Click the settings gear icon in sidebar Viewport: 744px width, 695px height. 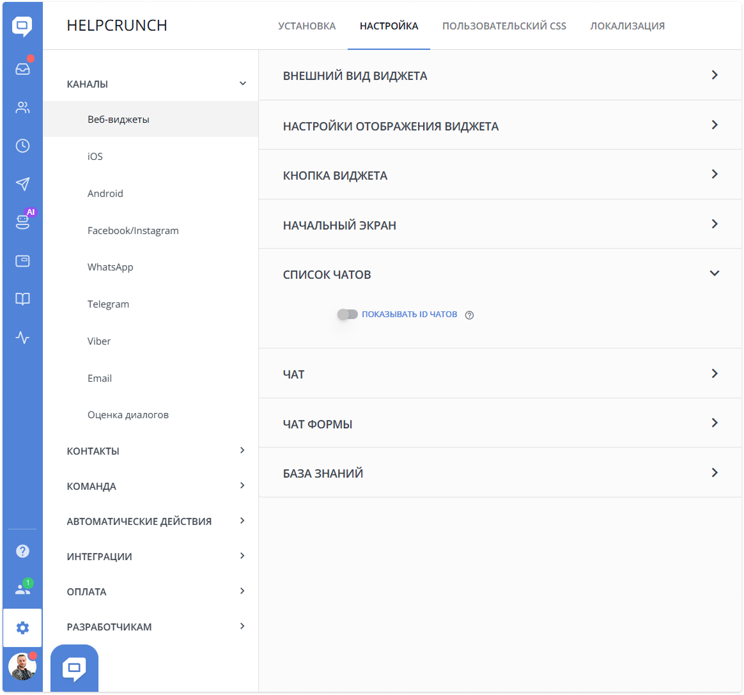tap(23, 628)
